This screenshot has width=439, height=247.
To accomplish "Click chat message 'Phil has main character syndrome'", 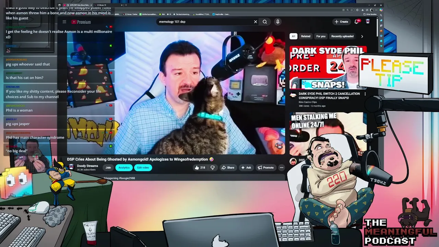I will coord(35,138).
